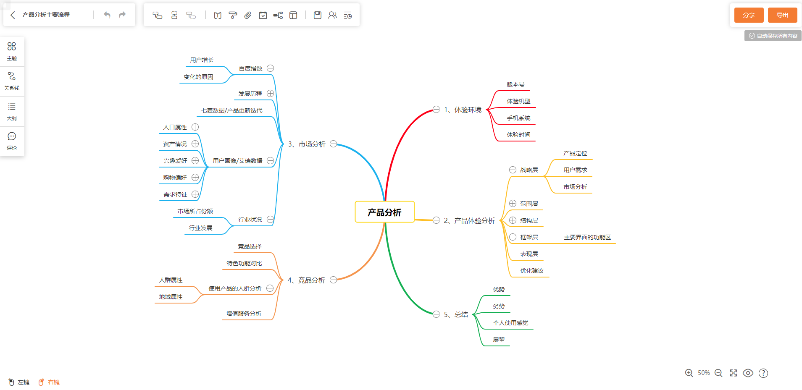Collapse the 2、产品体验分析 branch

point(436,220)
